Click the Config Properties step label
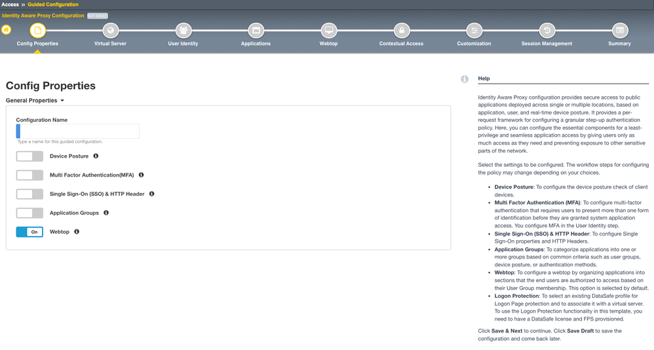The height and width of the screenshot is (350, 654). 37,44
